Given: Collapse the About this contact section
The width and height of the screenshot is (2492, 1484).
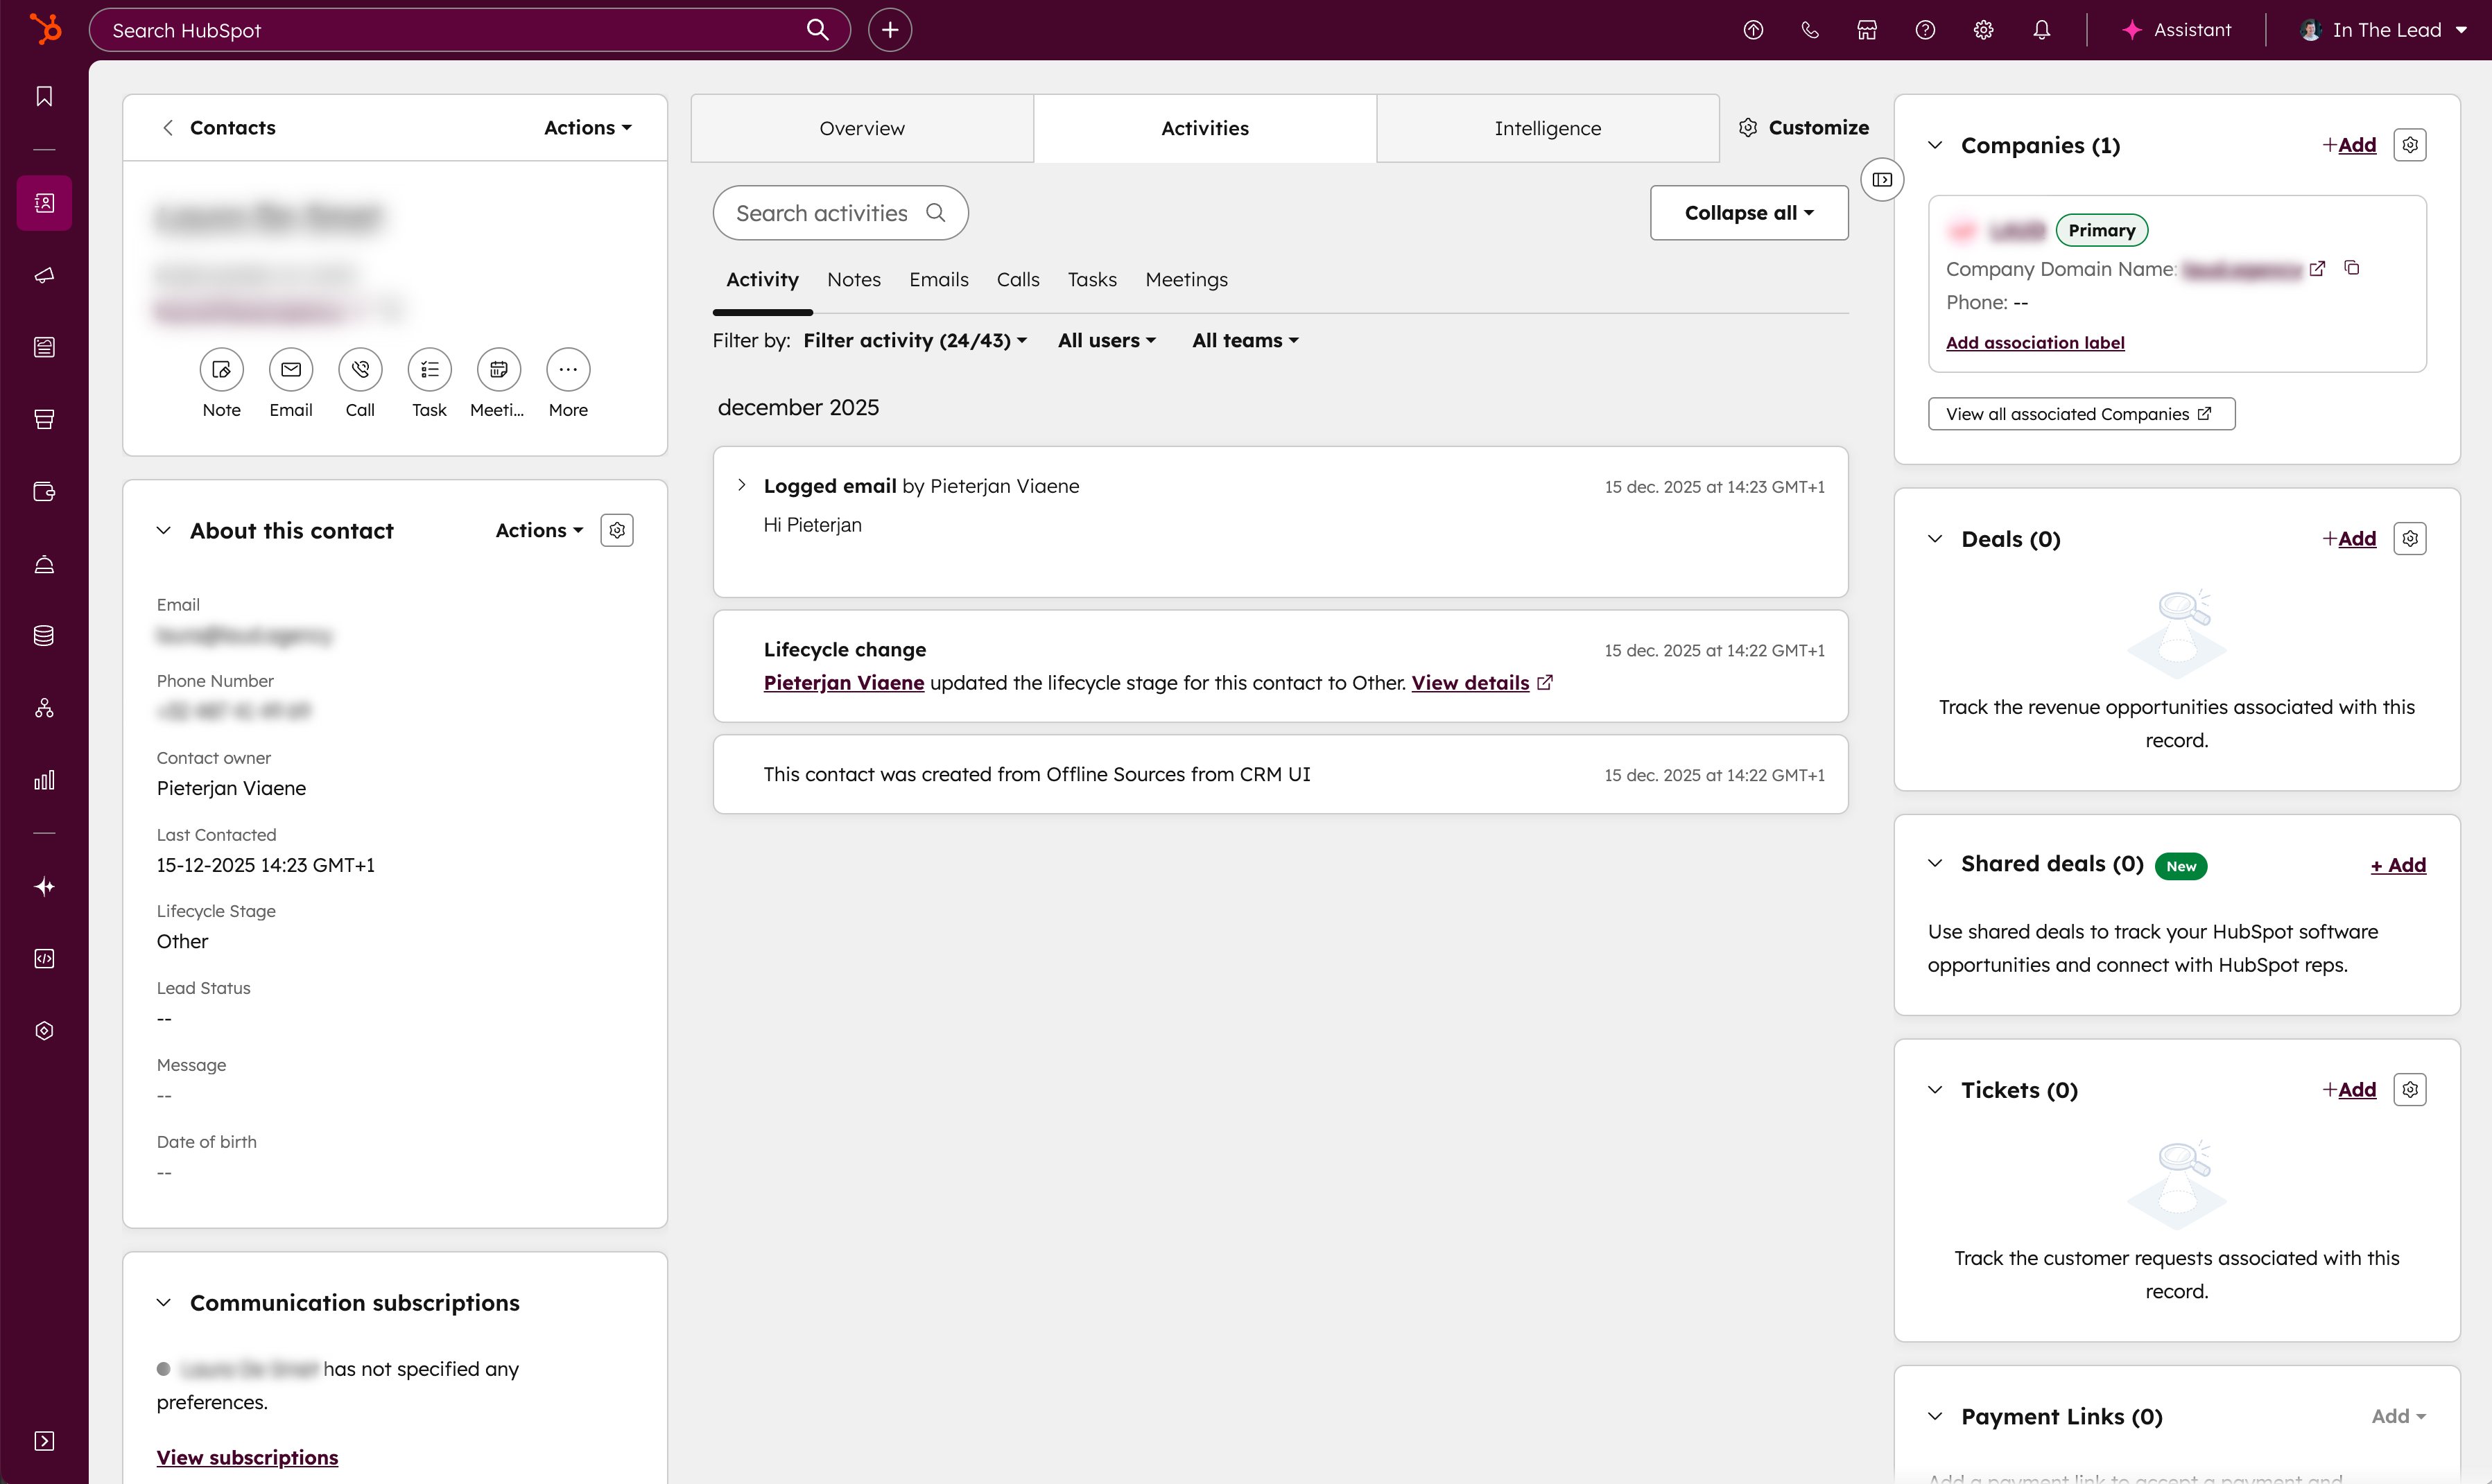Looking at the screenshot, I should tap(164, 530).
